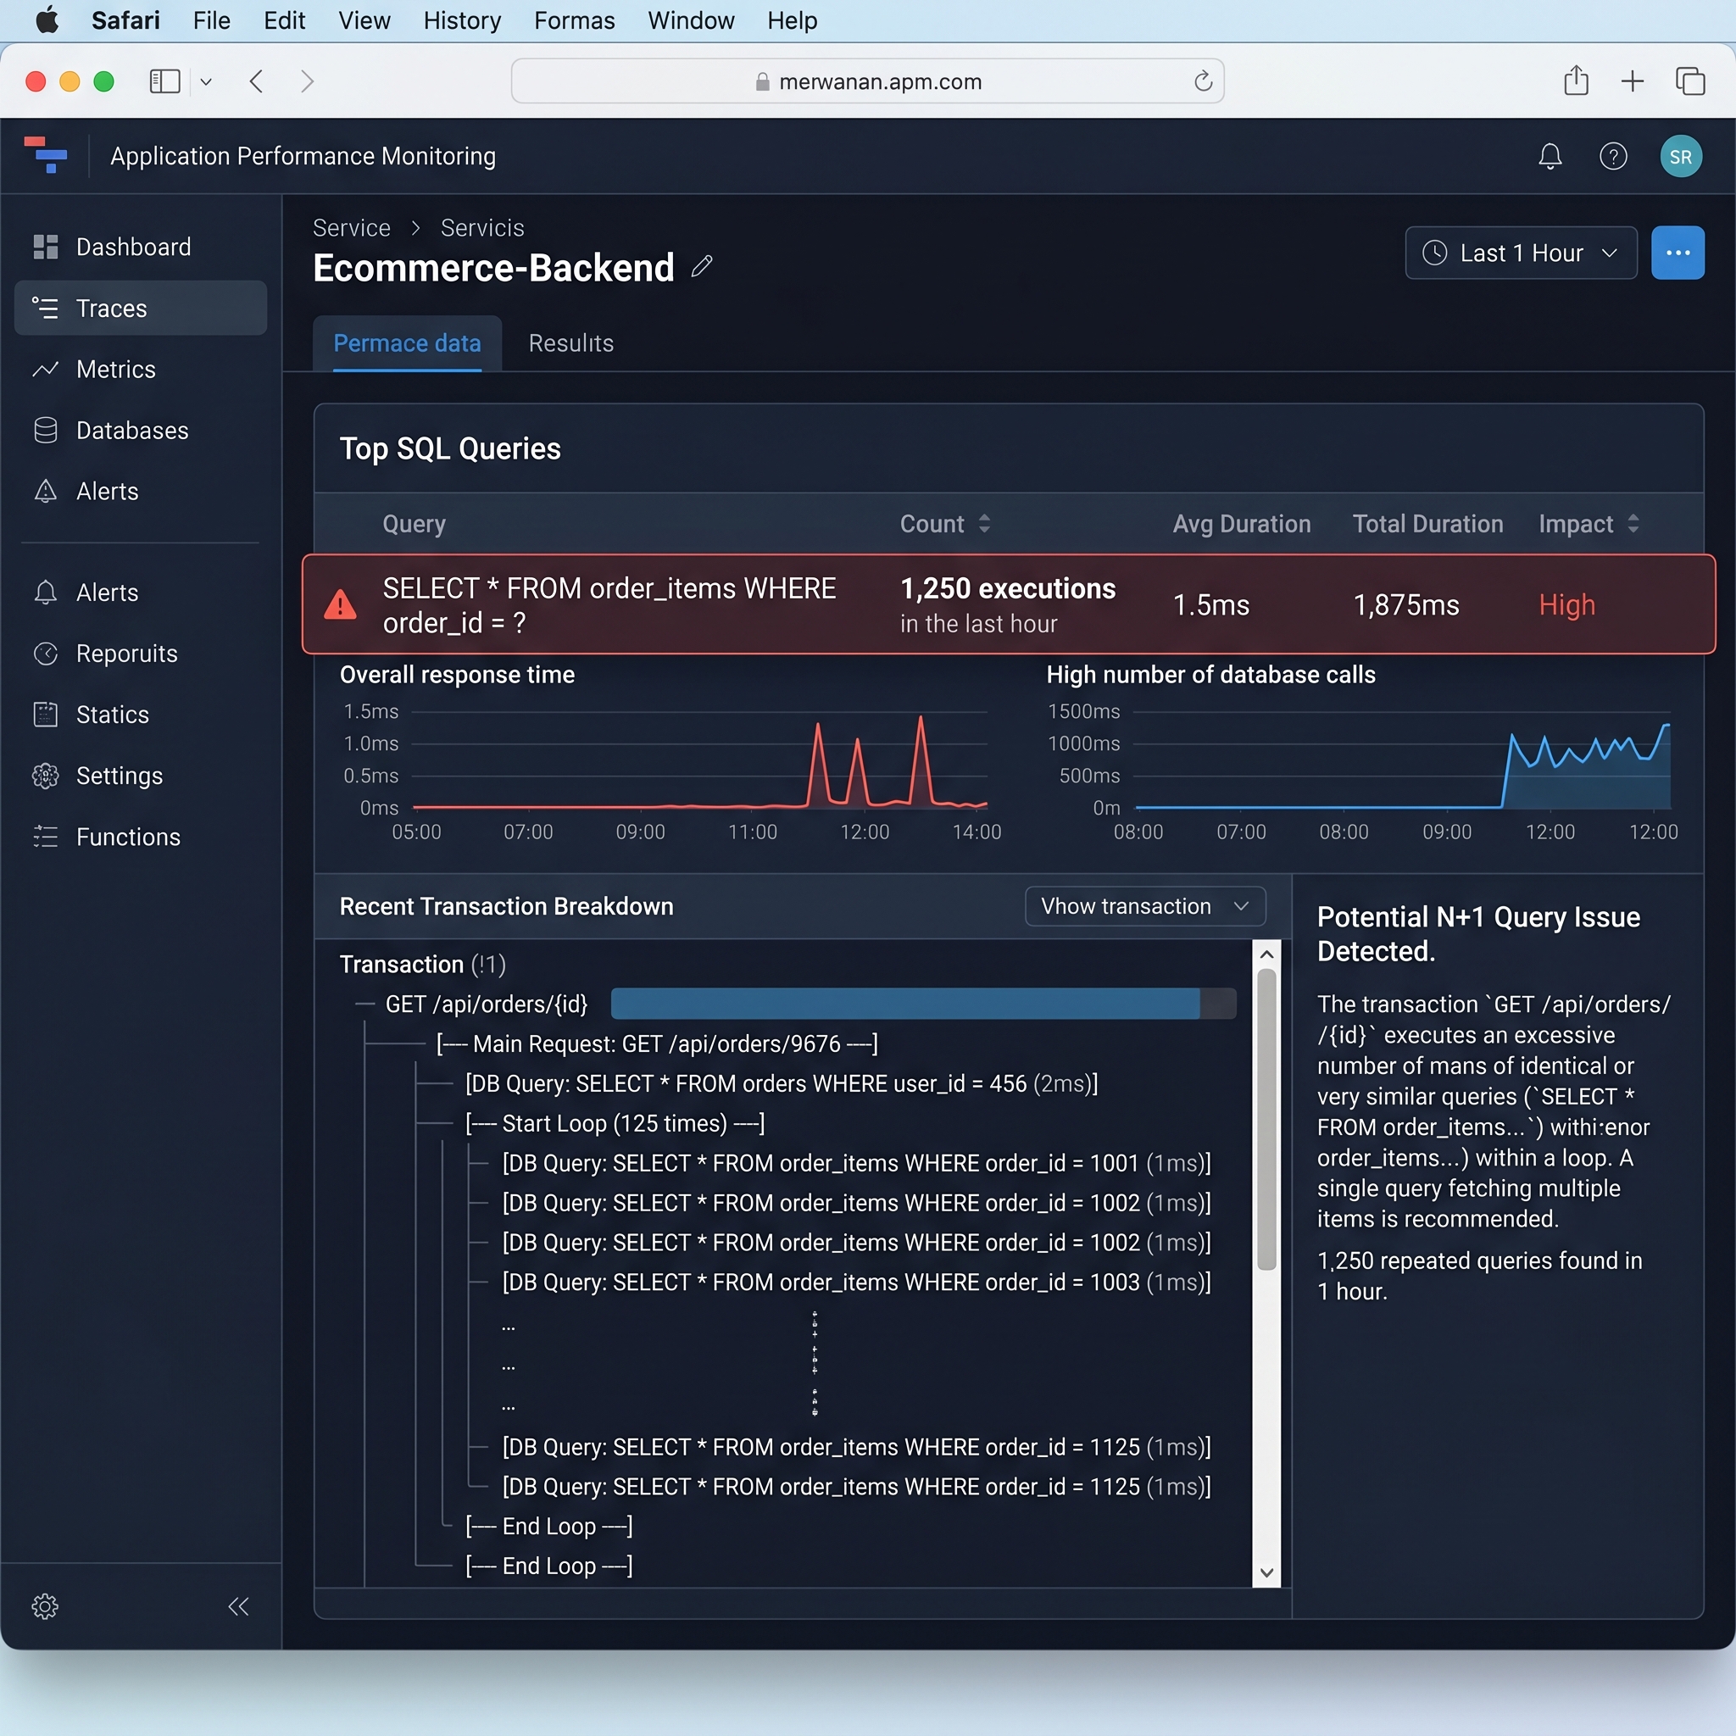The width and height of the screenshot is (1736, 1736).
Task: Open the Window menu
Action: tap(691, 20)
